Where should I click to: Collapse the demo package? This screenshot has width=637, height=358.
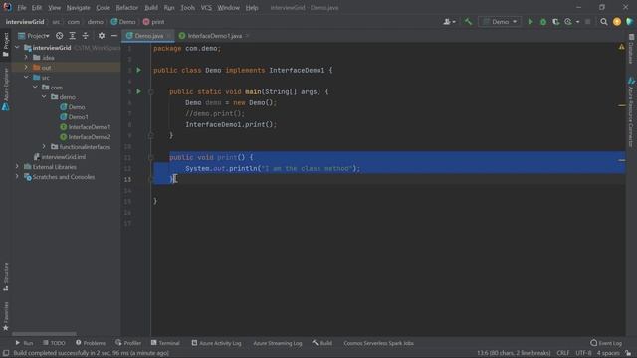[x=44, y=97]
